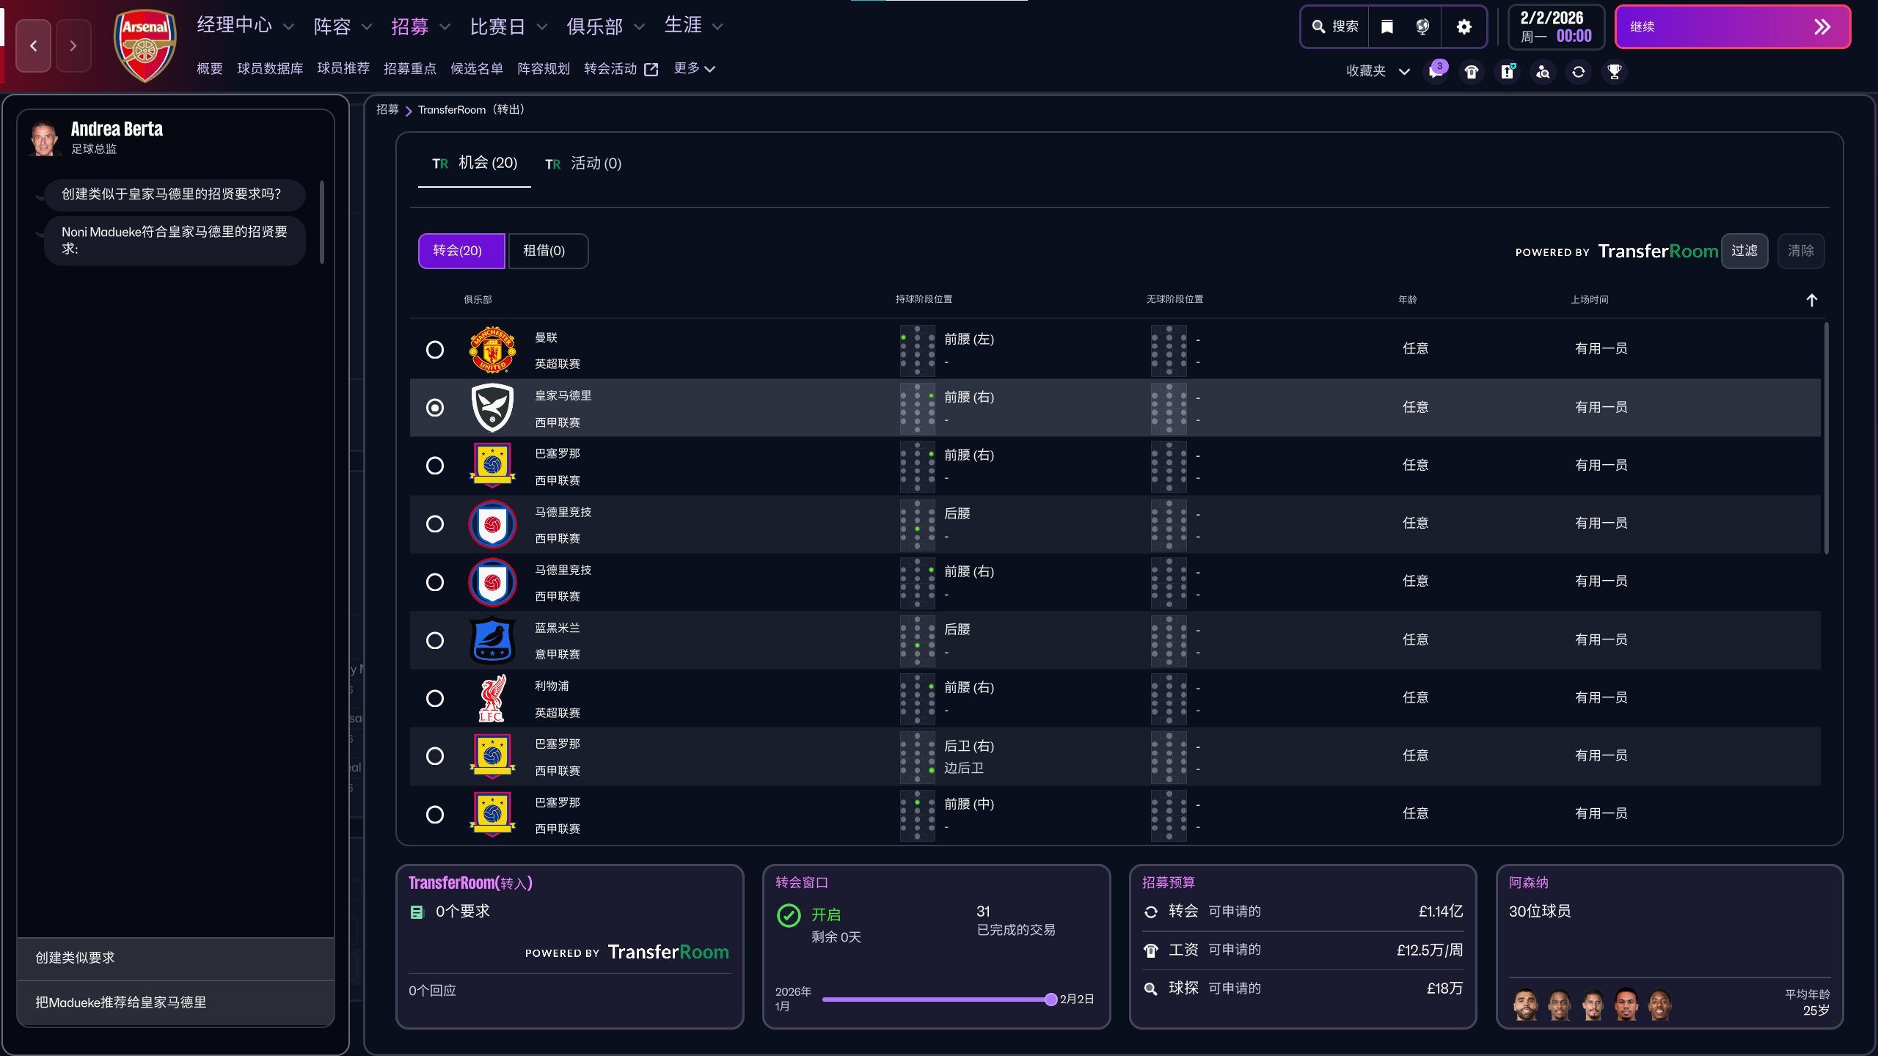This screenshot has height=1056, width=1878.
Task: Expand the 收藏夹 favorites dropdown
Action: 1378,71
